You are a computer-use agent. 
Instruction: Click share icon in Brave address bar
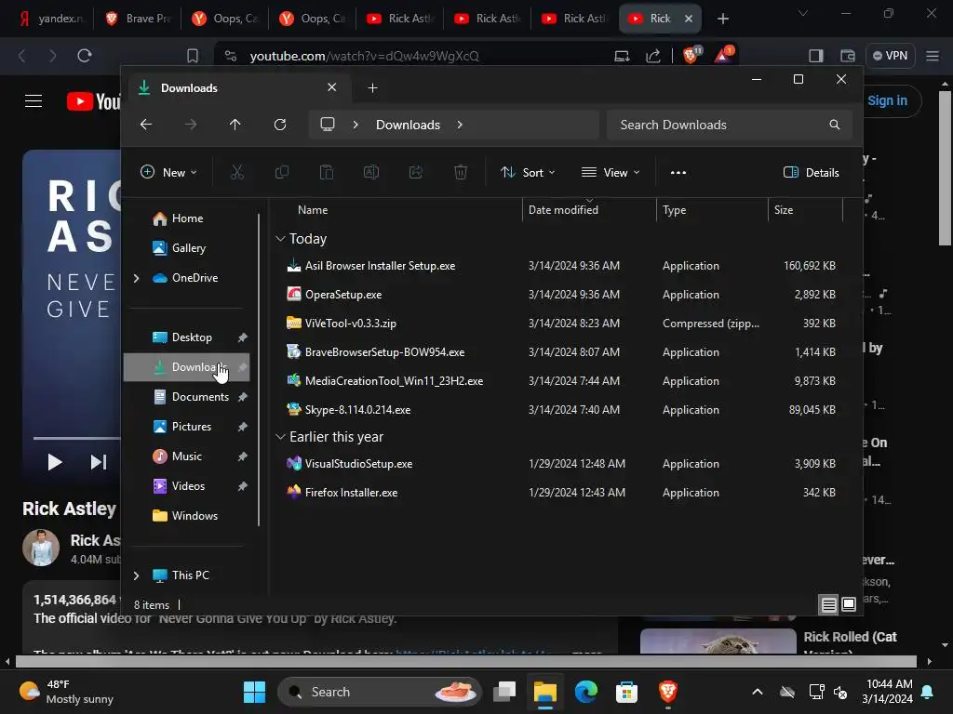[x=653, y=56]
